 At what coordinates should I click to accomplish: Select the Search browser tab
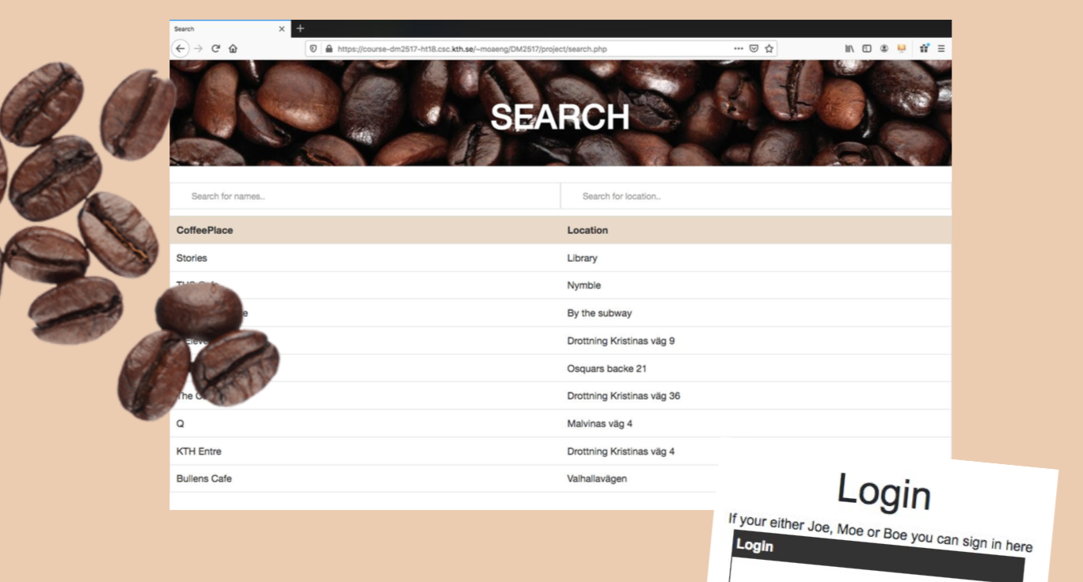pyautogui.click(x=230, y=29)
